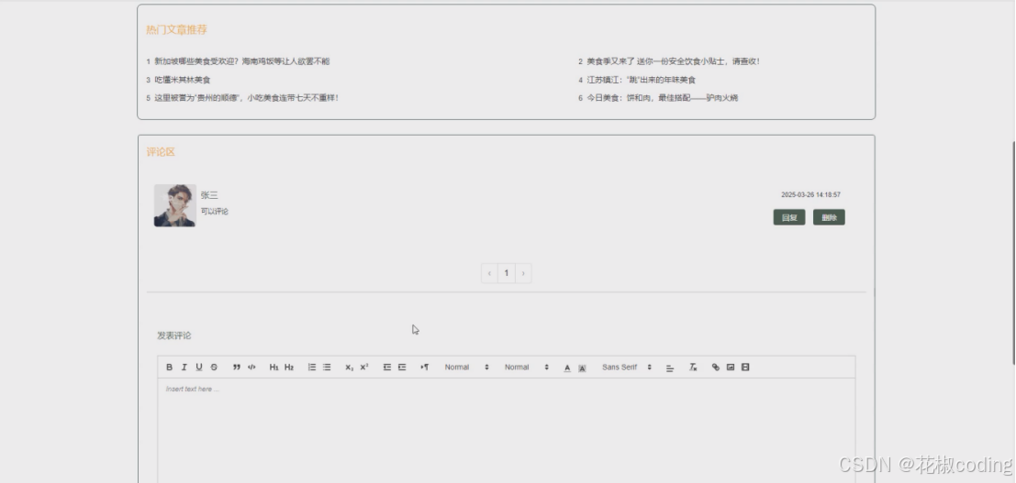Open the text background color picker
The image size is (1016, 483).
pyautogui.click(x=582, y=368)
